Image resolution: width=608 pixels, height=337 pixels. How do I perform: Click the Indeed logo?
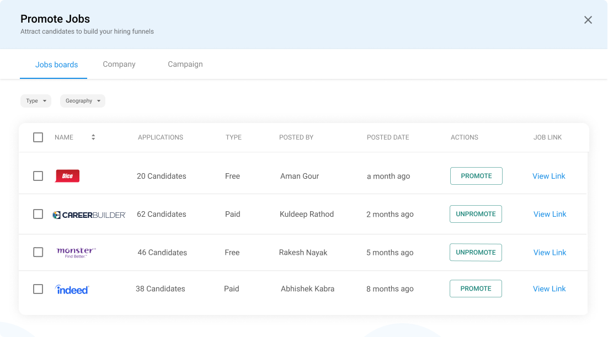(72, 289)
